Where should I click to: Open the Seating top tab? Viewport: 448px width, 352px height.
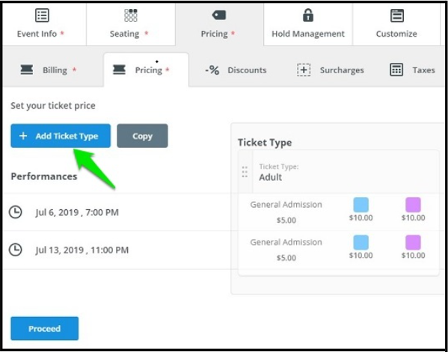pos(131,24)
